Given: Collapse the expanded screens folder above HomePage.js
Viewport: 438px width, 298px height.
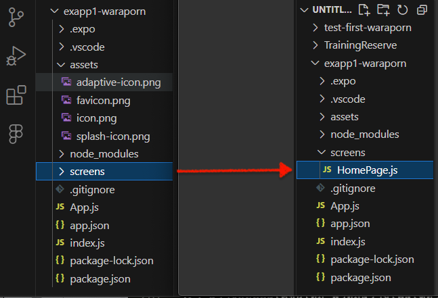Looking at the screenshot, I should [347, 153].
